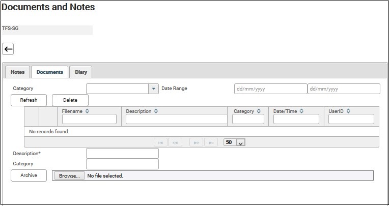Viewport: 390px width, 206px height.
Task: Sort by UserID column arrows
Action: [348, 111]
